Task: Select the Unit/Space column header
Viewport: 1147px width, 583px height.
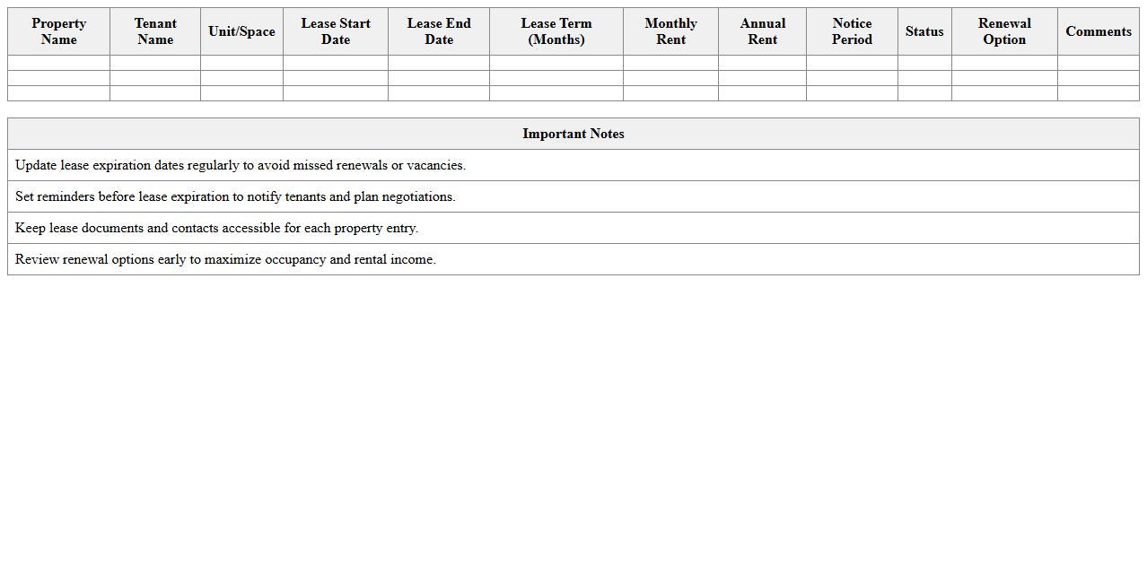Action: (x=241, y=31)
